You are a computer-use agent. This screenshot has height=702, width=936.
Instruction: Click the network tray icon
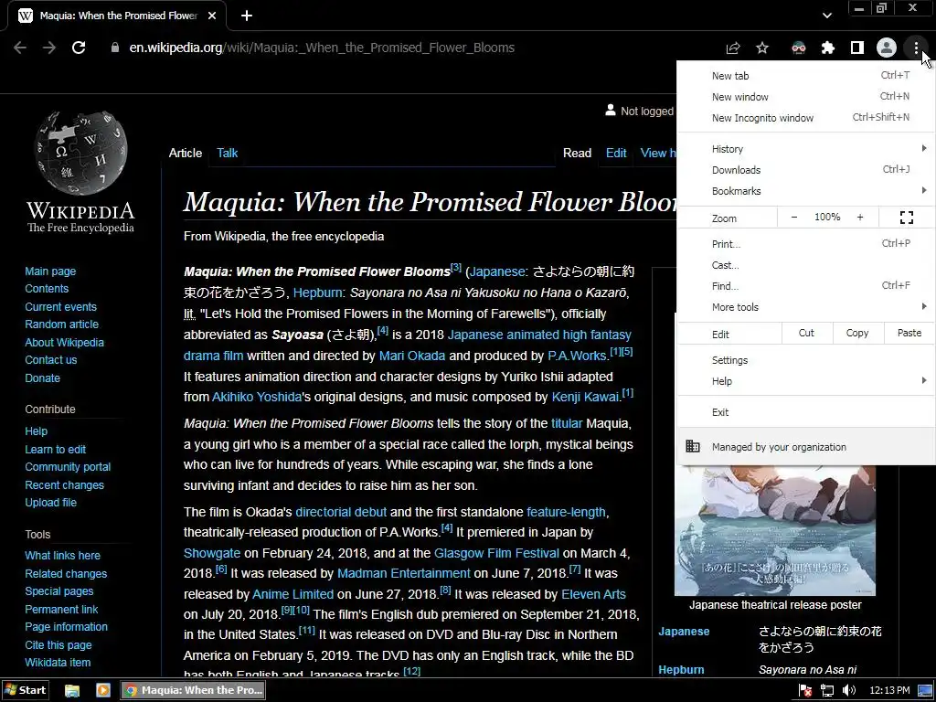coord(827,691)
